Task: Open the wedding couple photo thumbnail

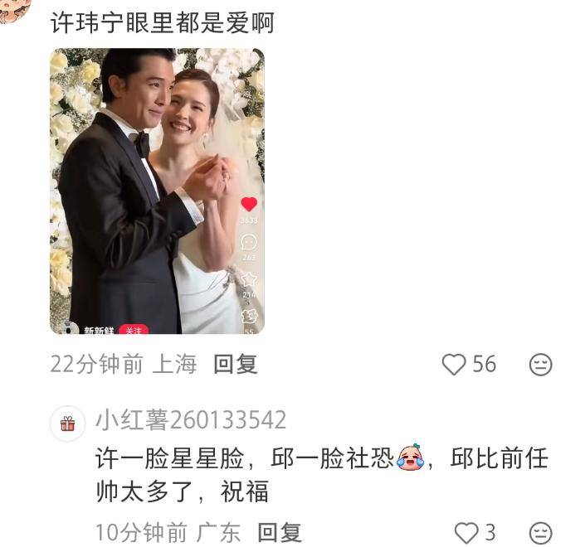Action: [x=157, y=191]
